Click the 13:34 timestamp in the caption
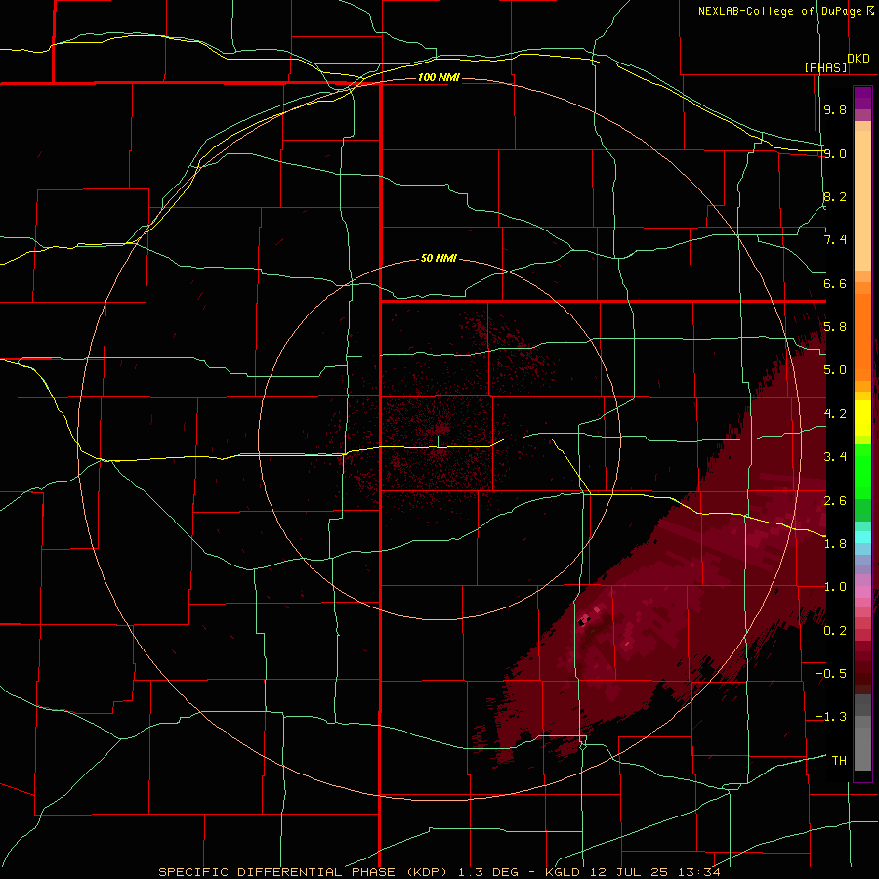Viewport: 879px width, 879px height. point(697,872)
